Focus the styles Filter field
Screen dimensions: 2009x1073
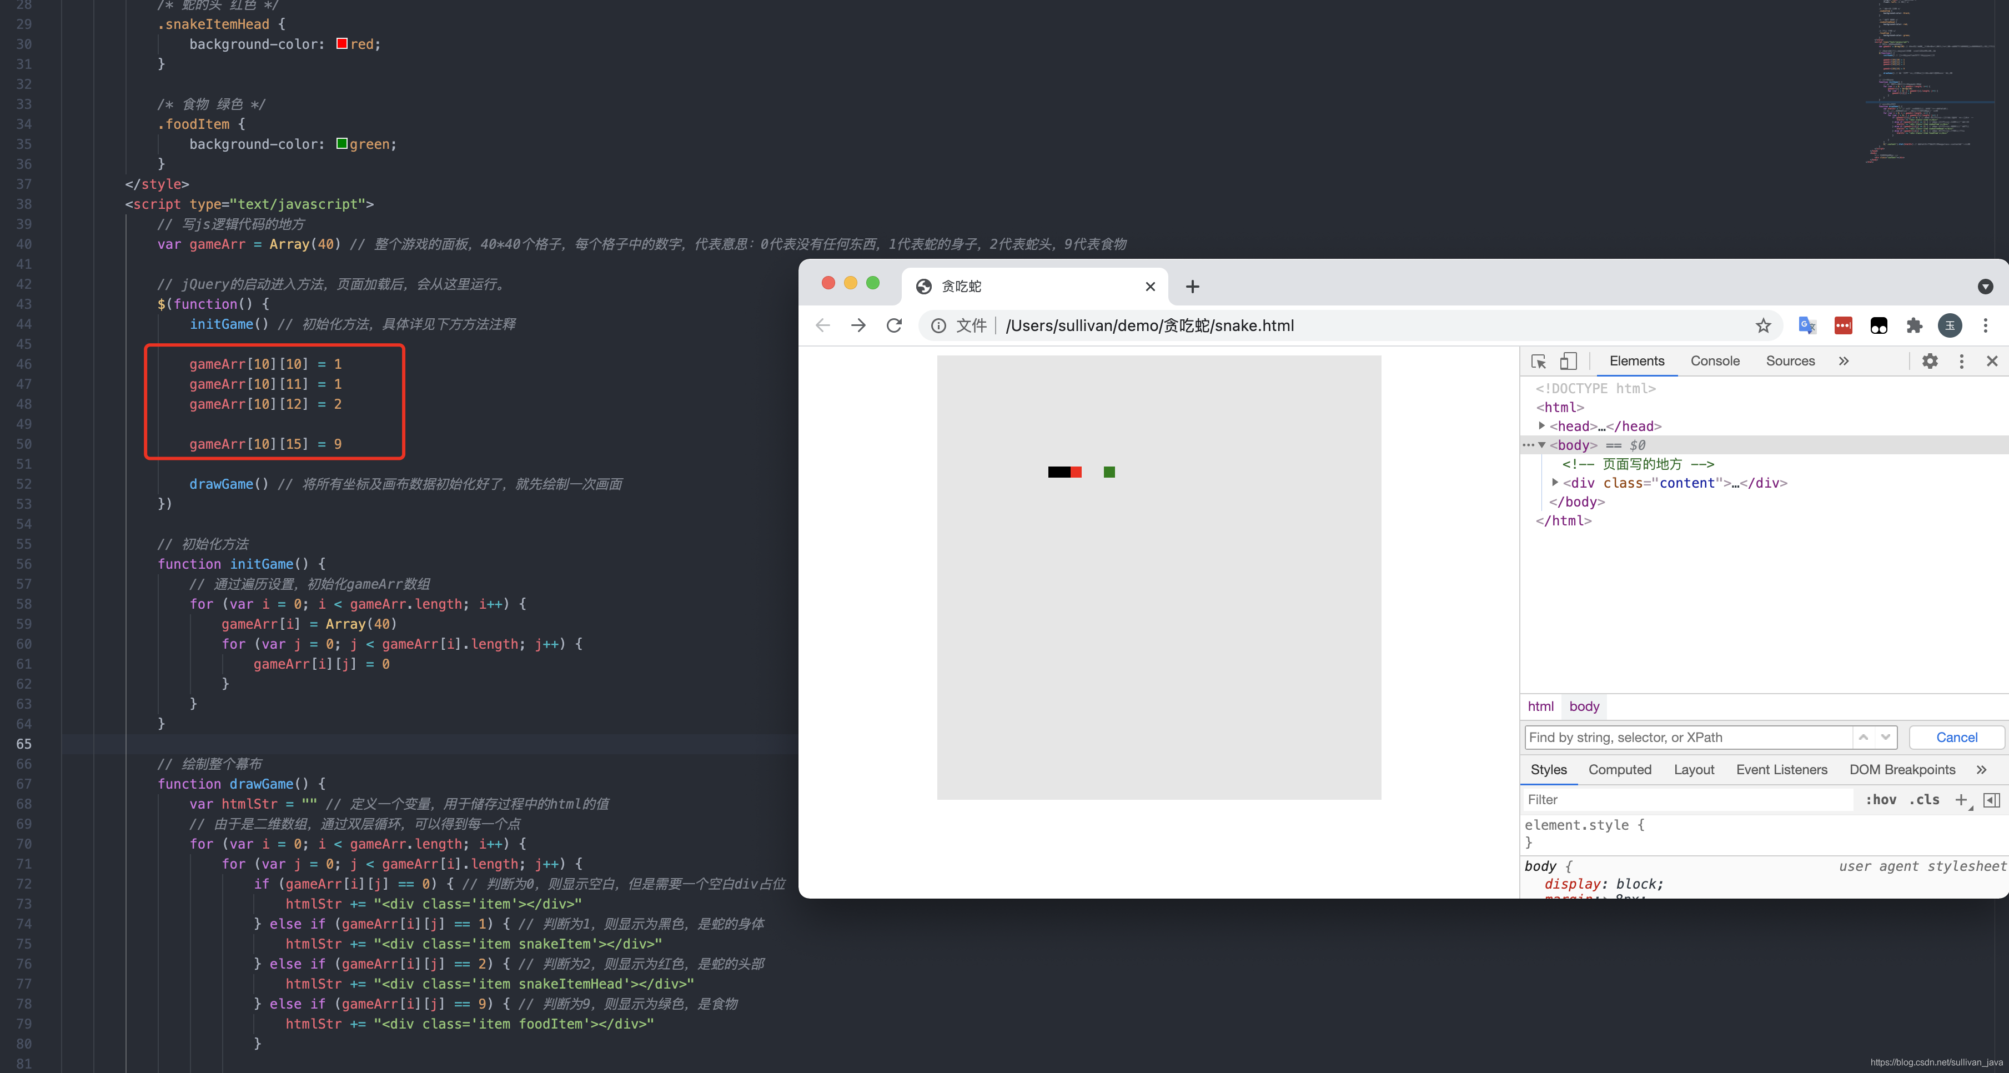coord(1689,800)
